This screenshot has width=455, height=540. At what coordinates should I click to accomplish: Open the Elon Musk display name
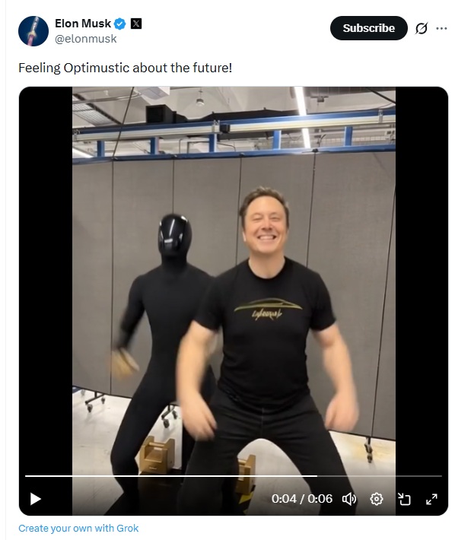[x=83, y=24]
